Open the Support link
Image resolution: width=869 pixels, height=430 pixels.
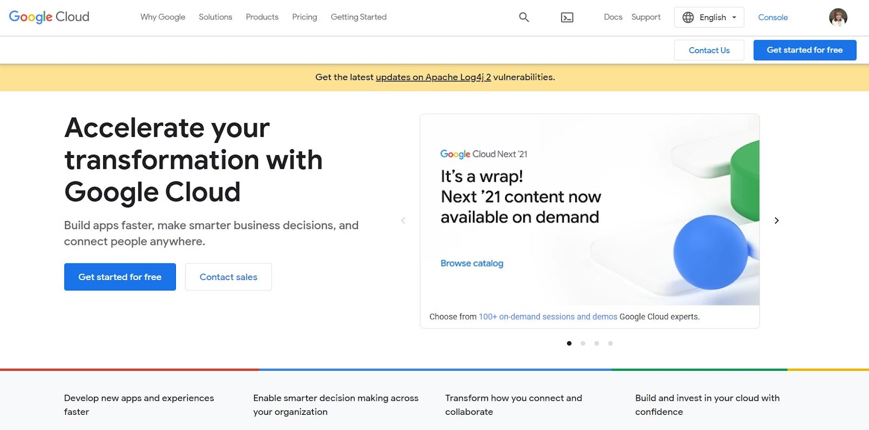click(646, 17)
